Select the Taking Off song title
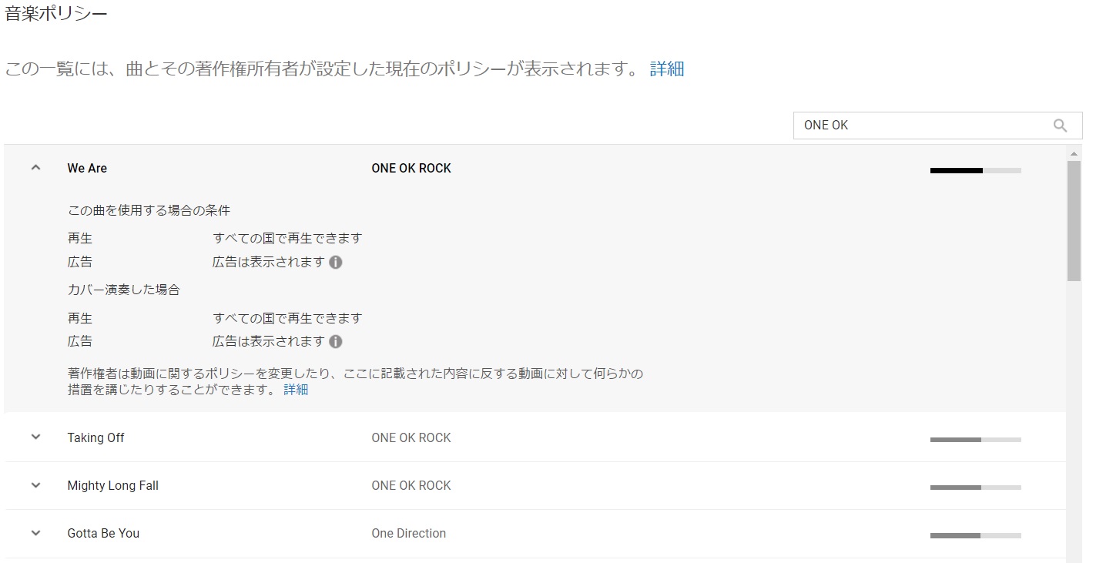Screen dimensions: 1096x563 [96, 437]
